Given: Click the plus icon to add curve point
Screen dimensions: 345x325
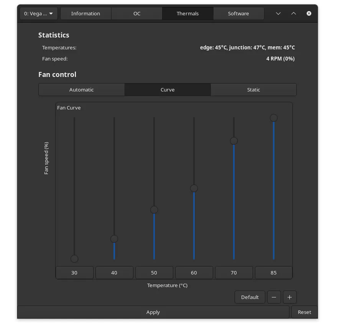Looking at the screenshot, I should tap(289, 297).
